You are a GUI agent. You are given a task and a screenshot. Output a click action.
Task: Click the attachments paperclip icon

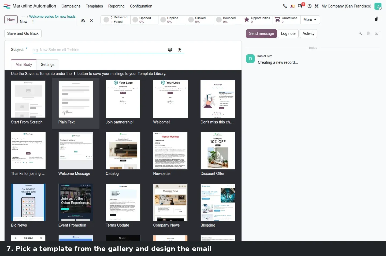[x=368, y=33]
